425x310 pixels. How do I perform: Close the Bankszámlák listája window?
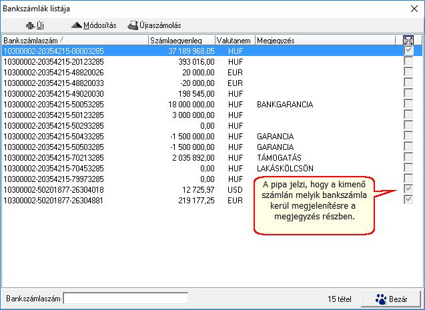click(x=414, y=9)
